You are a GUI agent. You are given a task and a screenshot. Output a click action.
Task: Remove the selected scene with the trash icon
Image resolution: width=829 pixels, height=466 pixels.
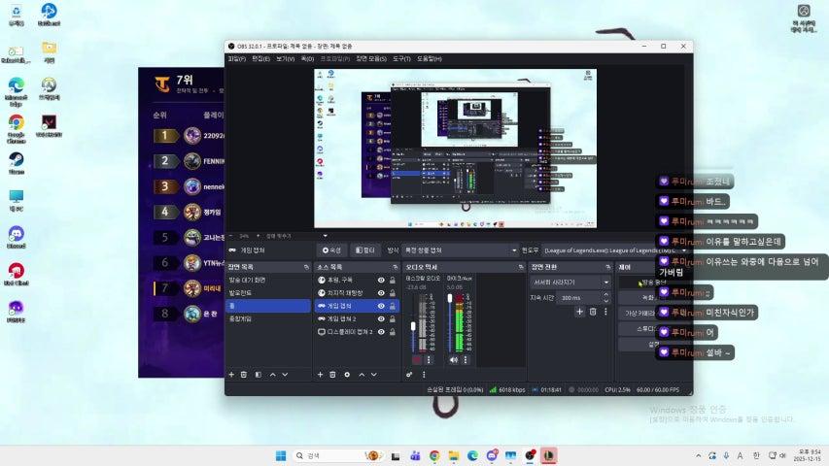tap(245, 374)
